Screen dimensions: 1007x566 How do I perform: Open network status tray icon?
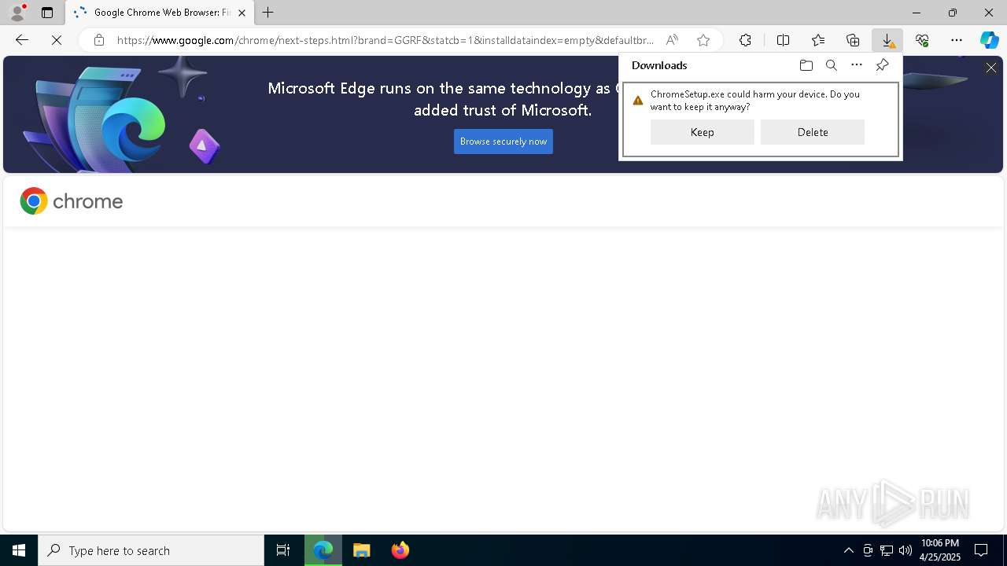click(887, 550)
